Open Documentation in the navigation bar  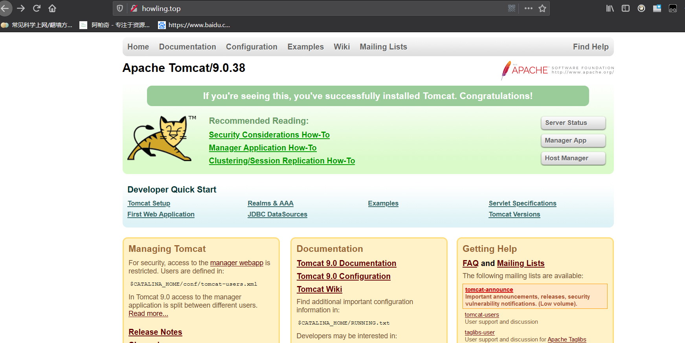187,47
